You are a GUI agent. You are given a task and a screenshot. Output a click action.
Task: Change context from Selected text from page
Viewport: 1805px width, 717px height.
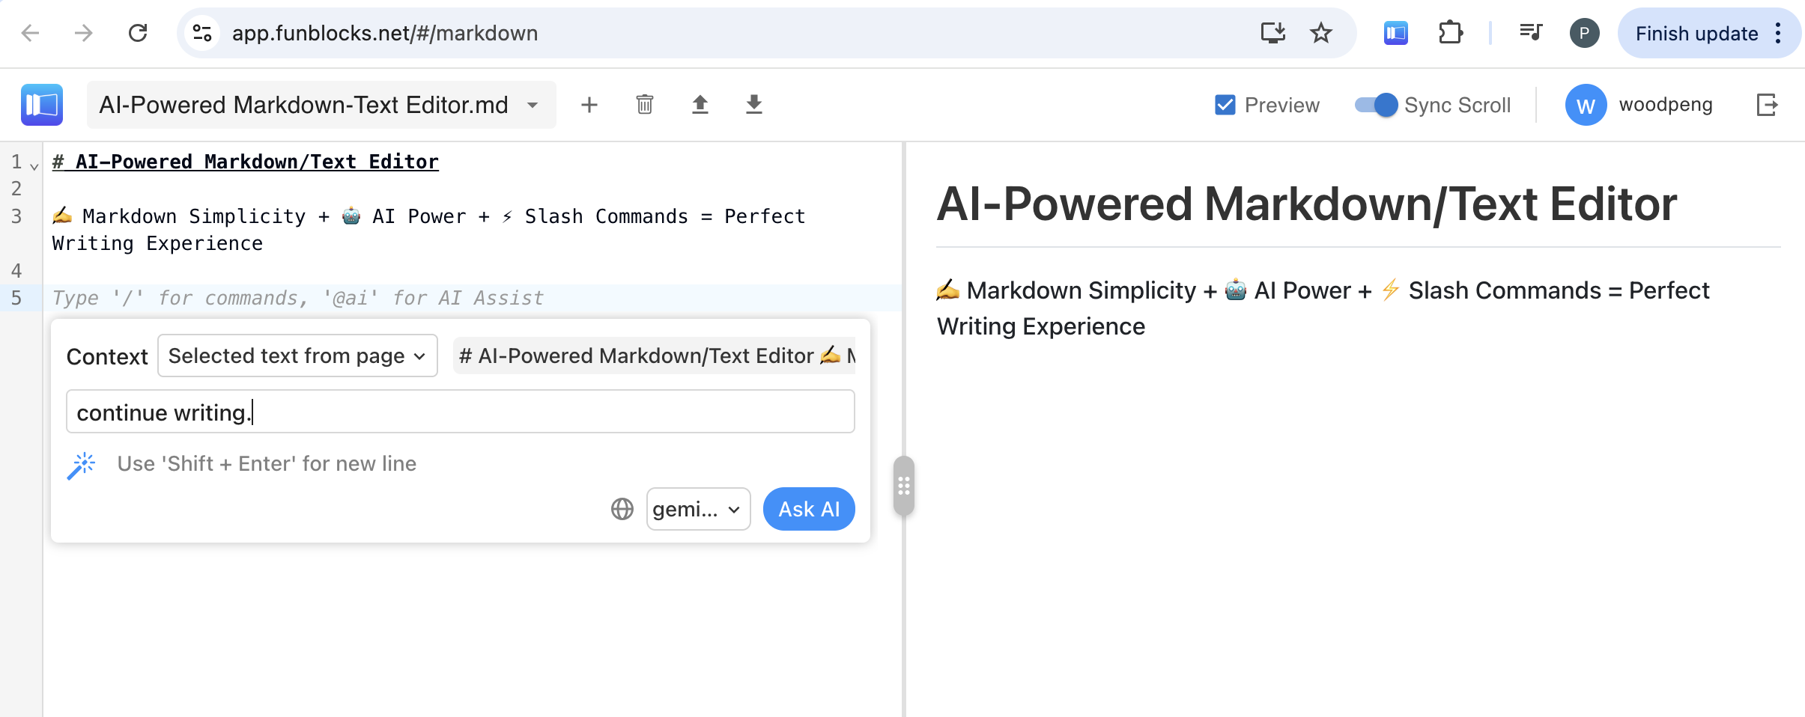click(x=297, y=356)
